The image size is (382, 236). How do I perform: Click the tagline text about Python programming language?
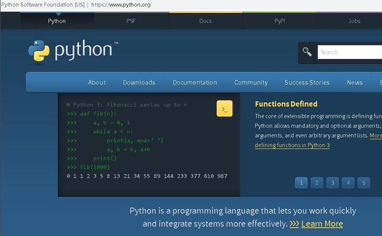point(243,217)
